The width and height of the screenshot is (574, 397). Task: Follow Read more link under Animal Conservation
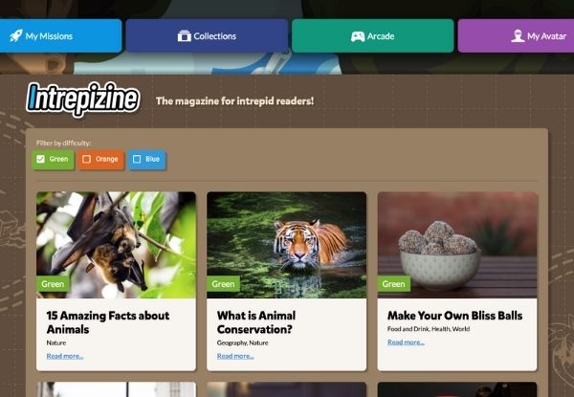pos(235,356)
